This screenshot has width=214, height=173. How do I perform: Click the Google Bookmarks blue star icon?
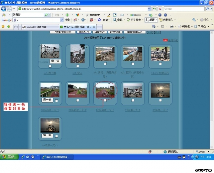99,20
